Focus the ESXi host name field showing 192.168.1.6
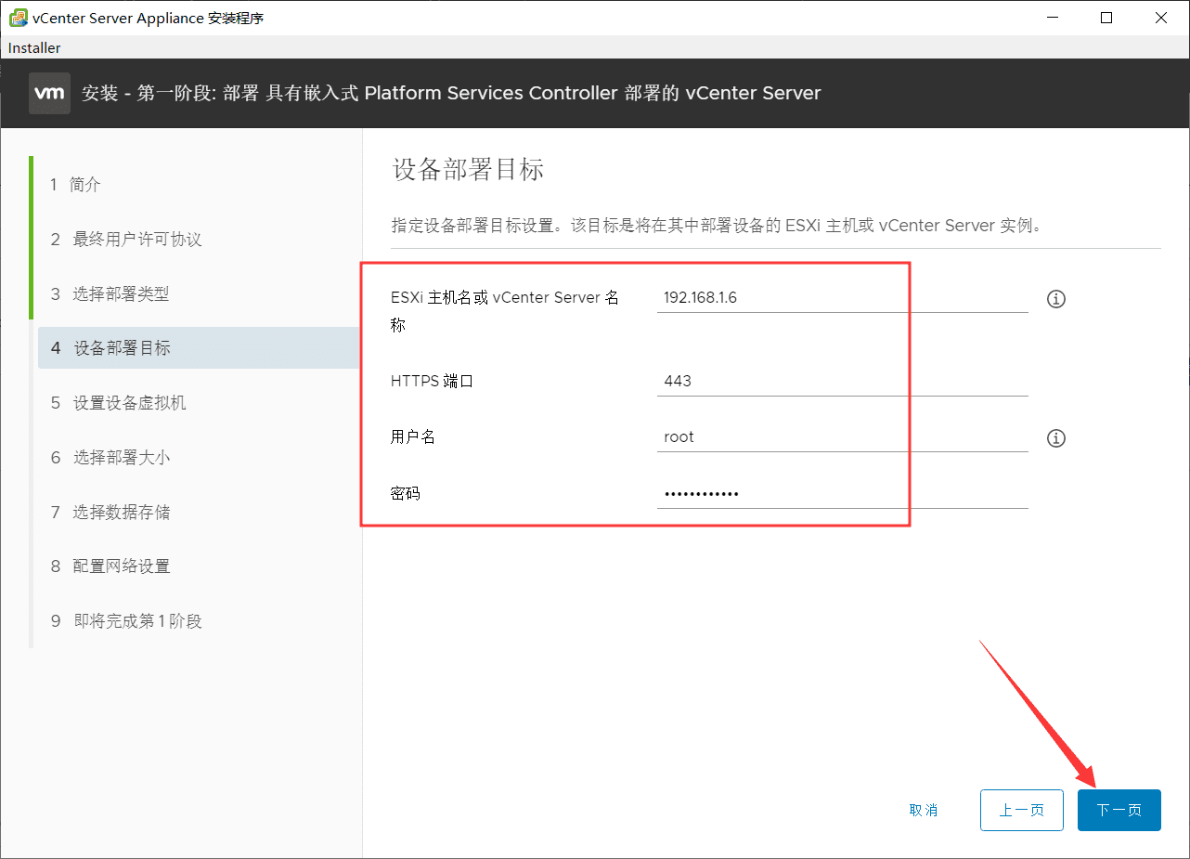The width and height of the screenshot is (1190, 859). point(842,298)
